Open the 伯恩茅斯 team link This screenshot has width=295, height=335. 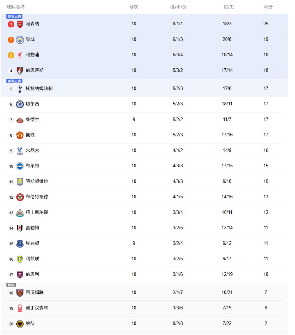[34, 70]
